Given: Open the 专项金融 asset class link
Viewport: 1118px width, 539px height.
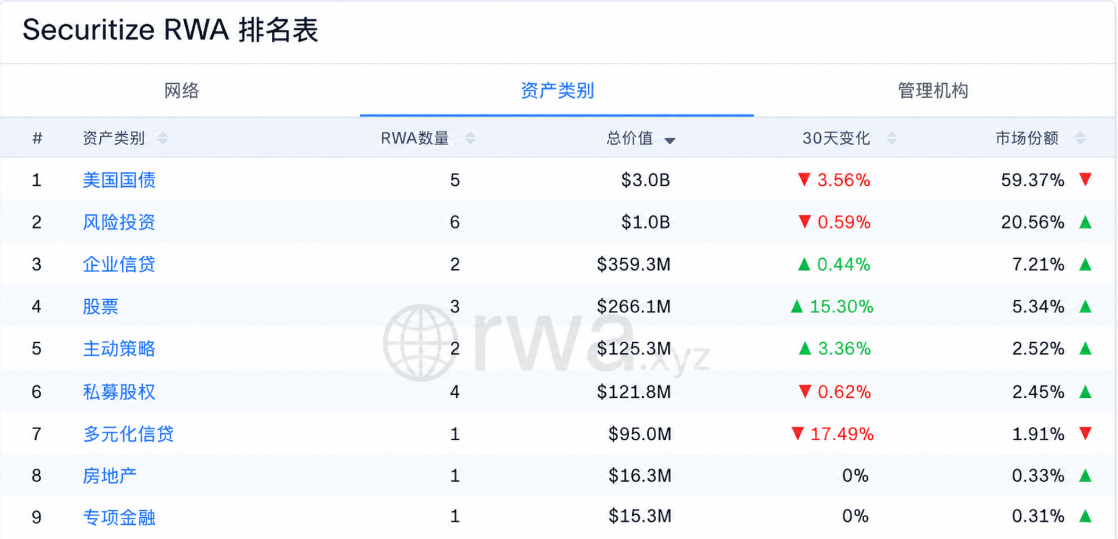Looking at the screenshot, I should 119,517.
